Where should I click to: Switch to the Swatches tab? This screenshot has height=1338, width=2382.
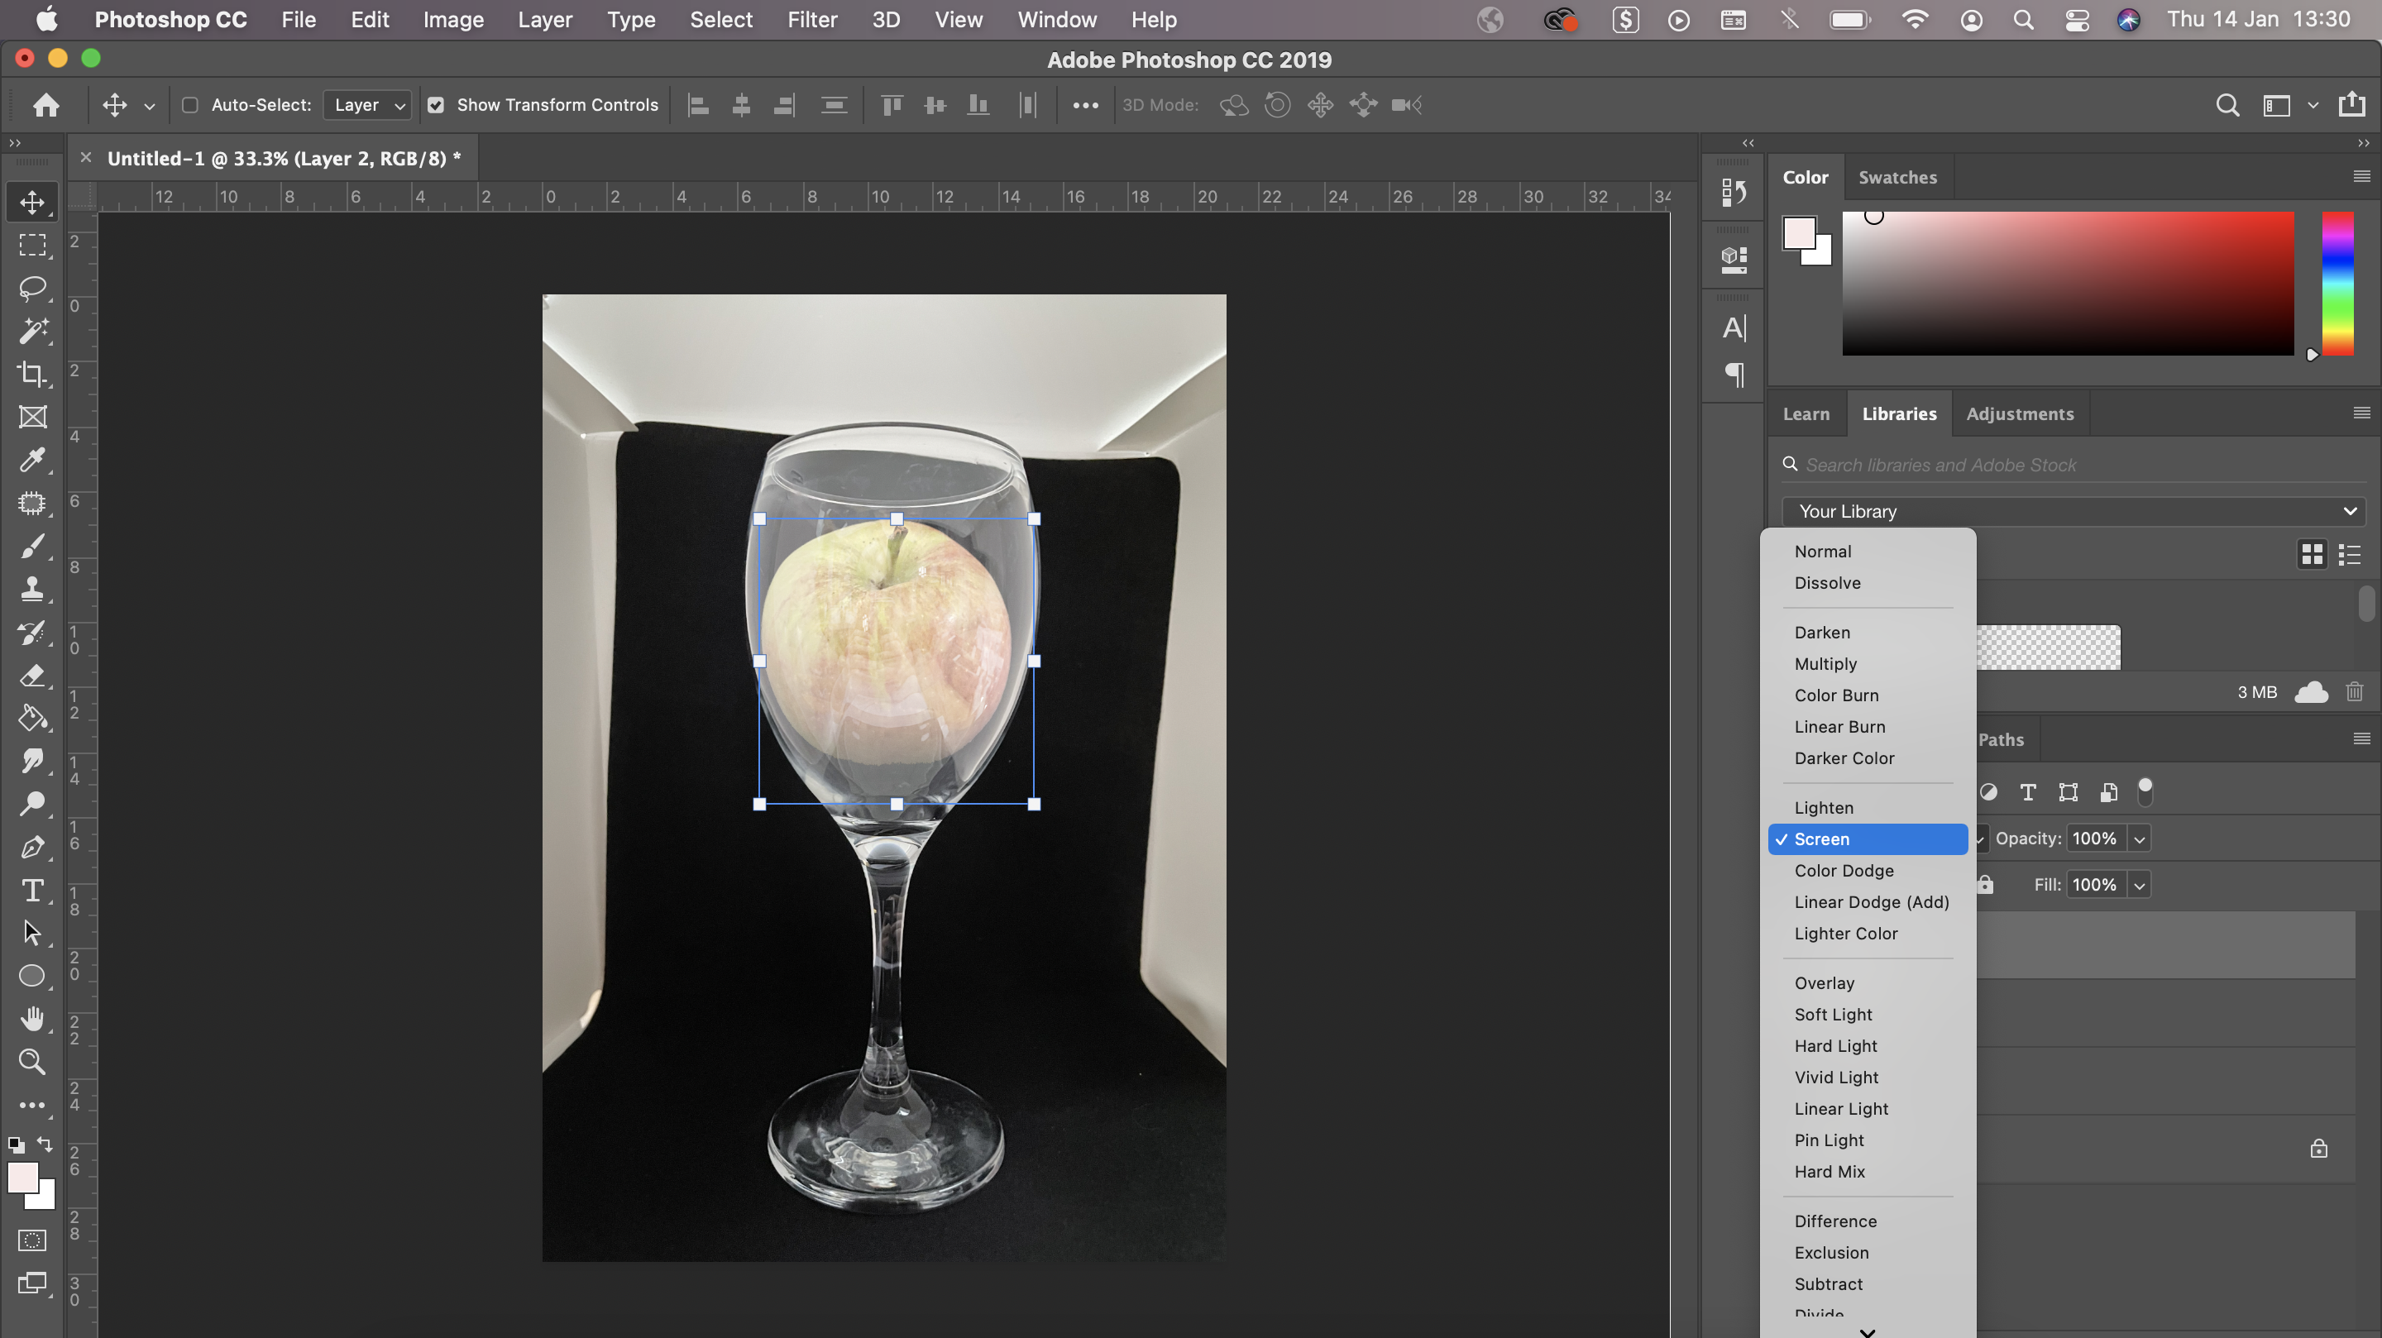click(x=1897, y=178)
